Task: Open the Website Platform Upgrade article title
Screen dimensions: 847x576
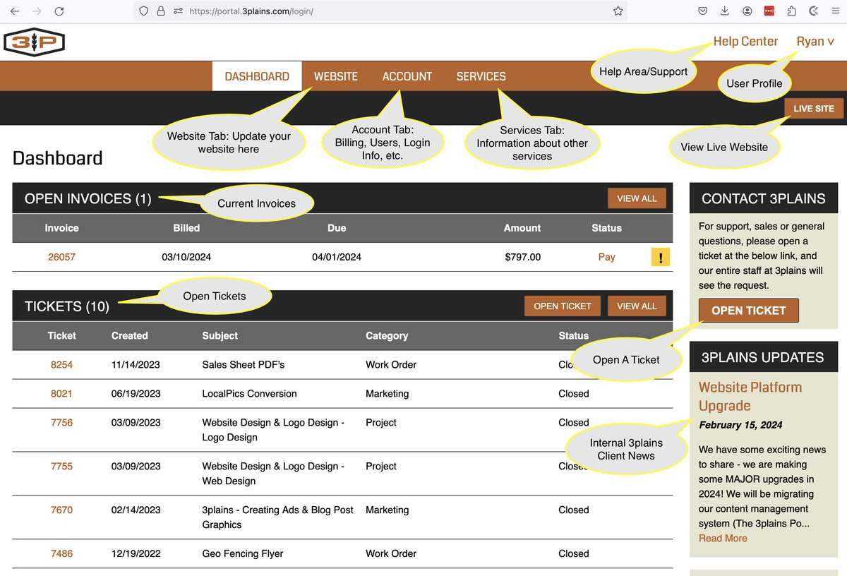Action: [x=750, y=397]
